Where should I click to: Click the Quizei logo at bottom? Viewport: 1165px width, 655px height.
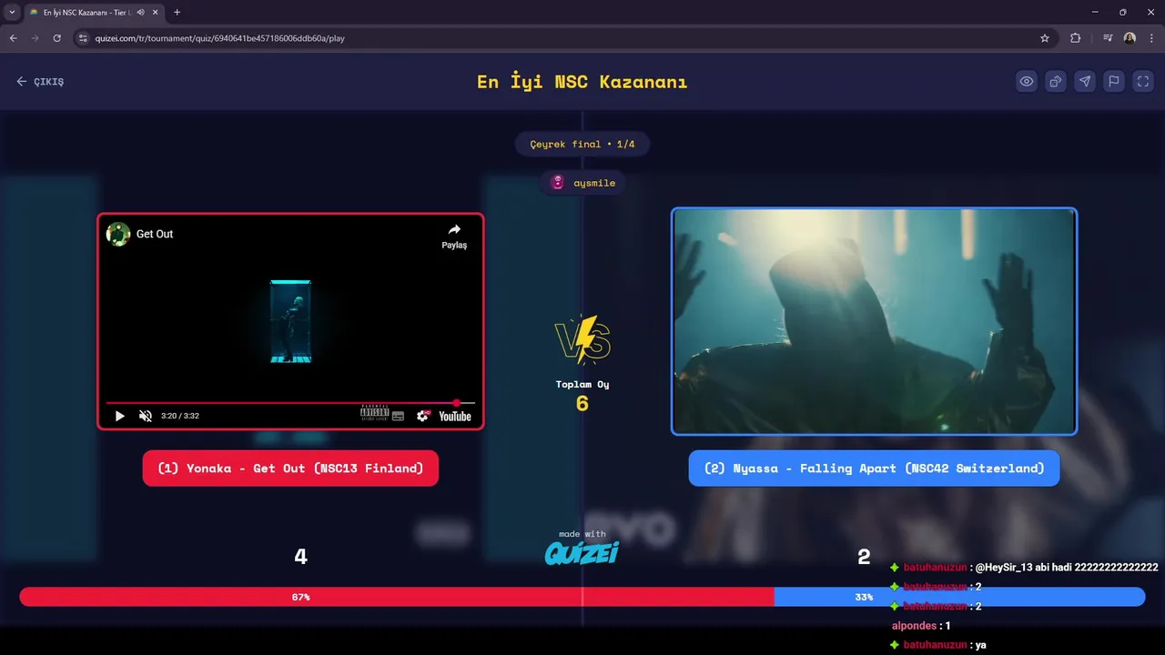pyautogui.click(x=582, y=552)
